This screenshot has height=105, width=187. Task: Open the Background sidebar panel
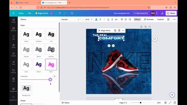click(x=13, y=90)
